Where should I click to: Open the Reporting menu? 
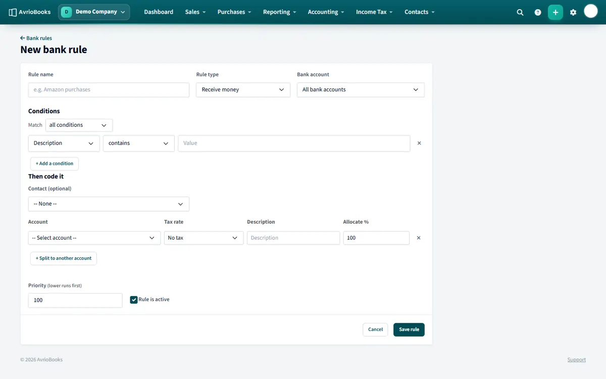[x=280, y=12]
